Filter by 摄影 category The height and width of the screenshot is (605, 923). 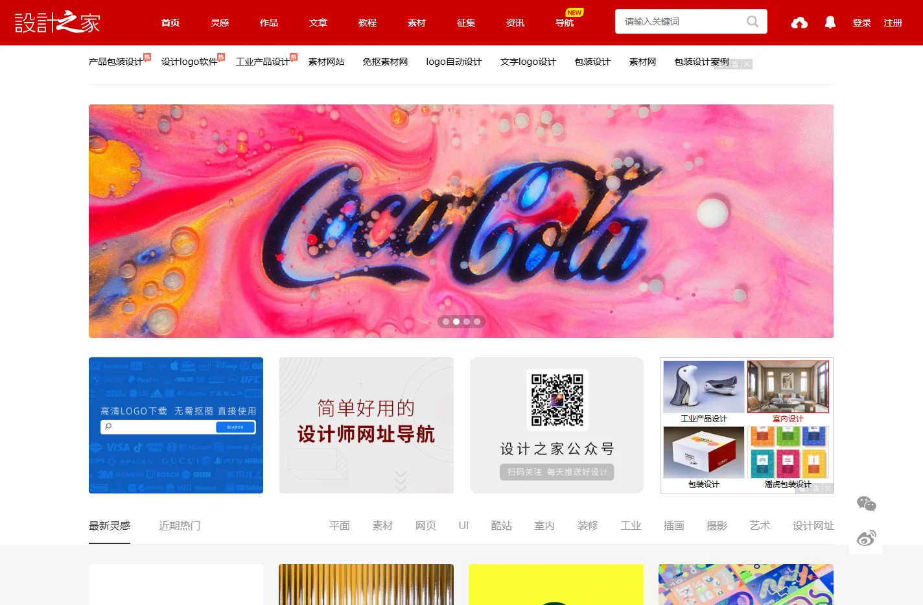pyautogui.click(x=717, y=526)
